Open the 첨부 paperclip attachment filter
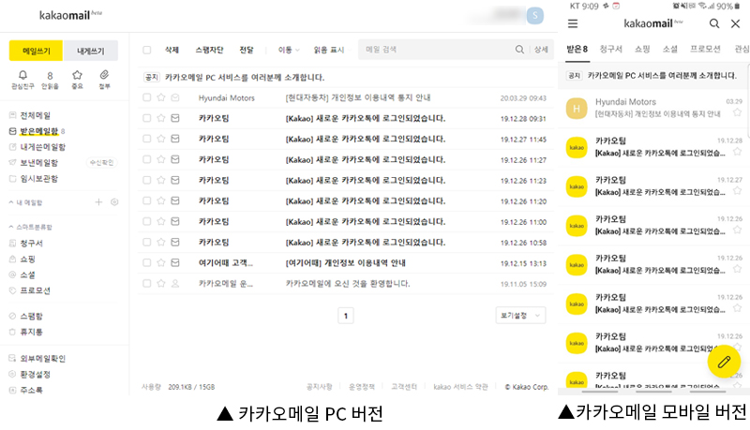 coord(104,80)
